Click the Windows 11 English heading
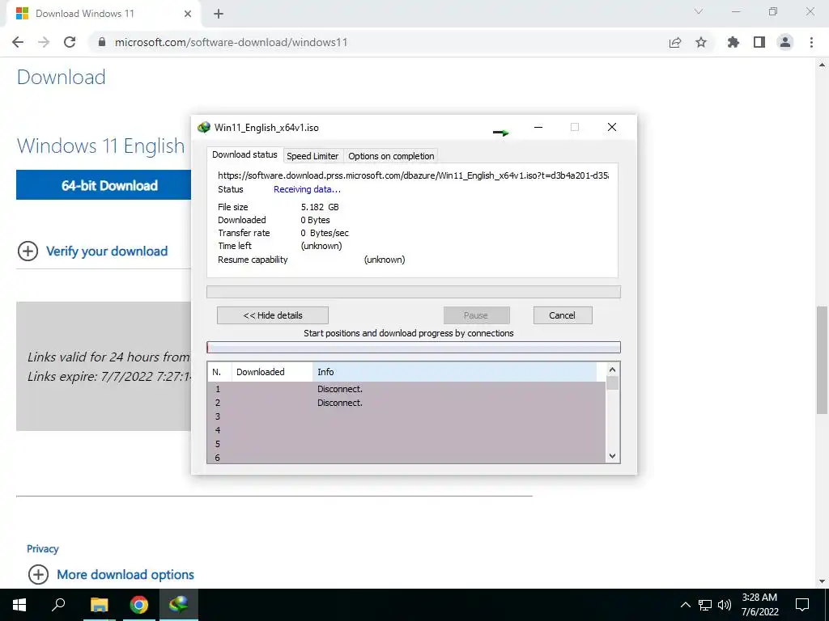829x621 pixels. [100, 146]
